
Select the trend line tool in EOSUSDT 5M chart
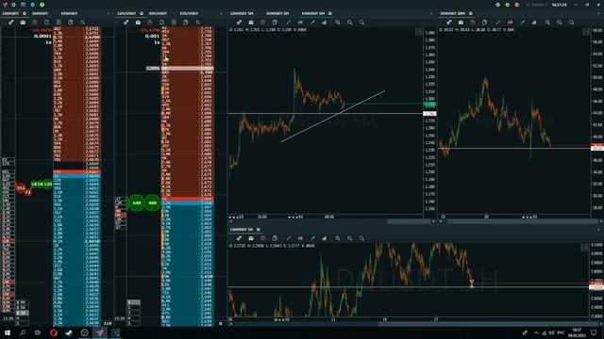click(288, 23)
